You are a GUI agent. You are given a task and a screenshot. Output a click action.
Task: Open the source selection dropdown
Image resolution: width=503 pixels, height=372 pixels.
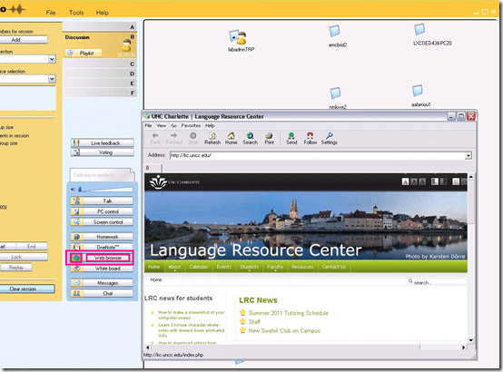pyautogui.click(x=52, y=79)
